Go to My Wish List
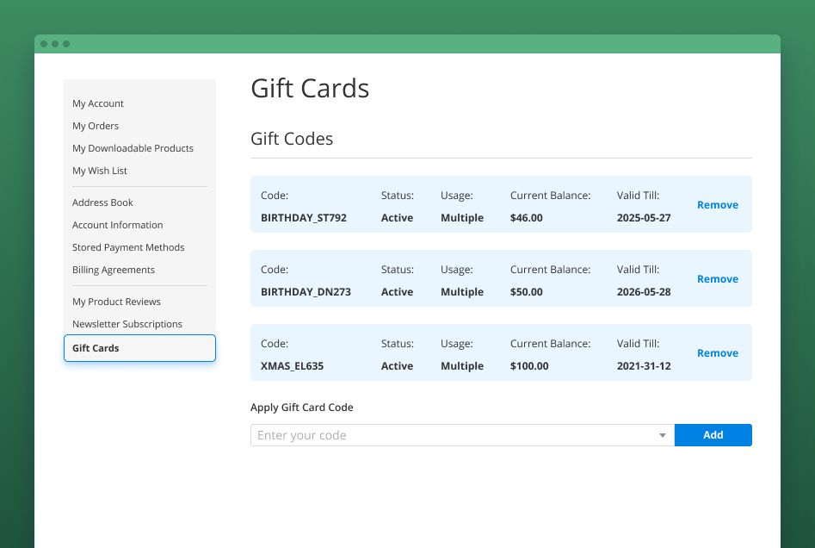Image resolution: width=815 pixels, height=548 pixels. pos(99,171)
